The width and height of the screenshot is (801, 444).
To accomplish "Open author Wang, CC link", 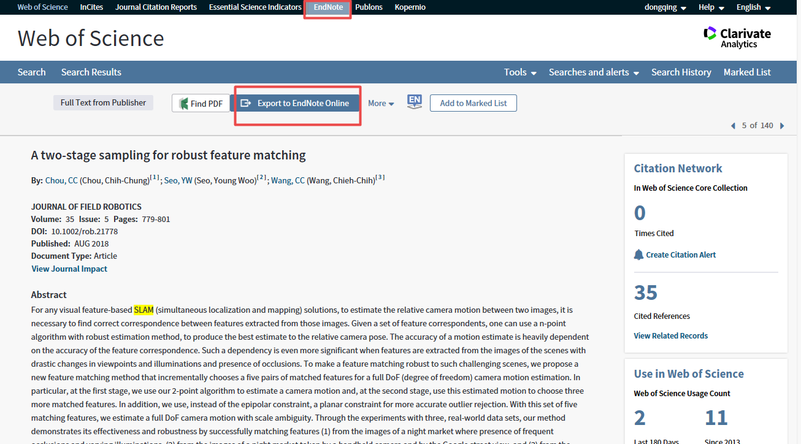I will pos(288,180).
